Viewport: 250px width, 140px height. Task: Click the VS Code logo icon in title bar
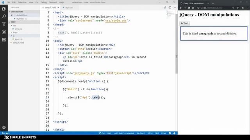coord(3,2)
